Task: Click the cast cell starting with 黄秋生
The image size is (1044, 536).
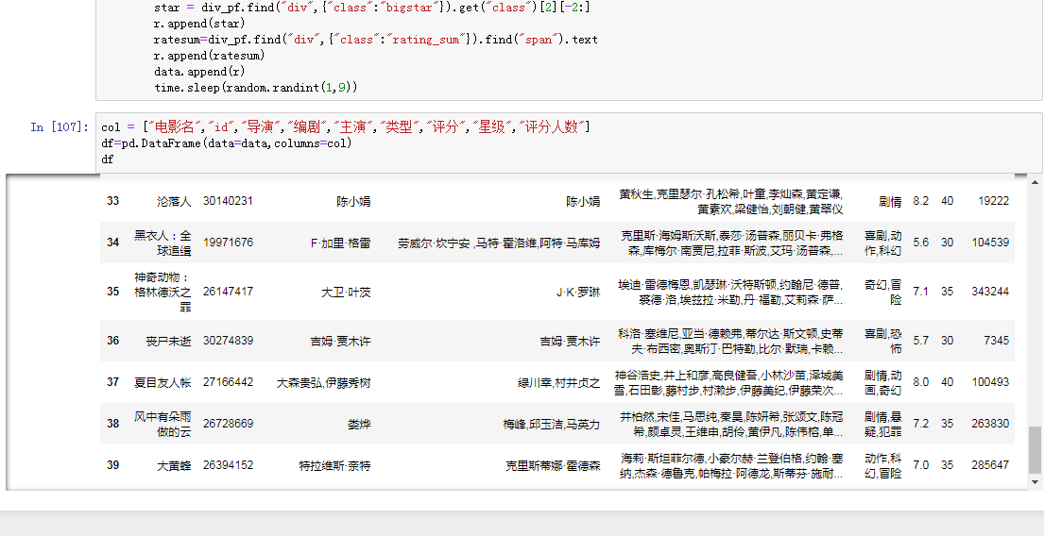Action: [731, 201]
